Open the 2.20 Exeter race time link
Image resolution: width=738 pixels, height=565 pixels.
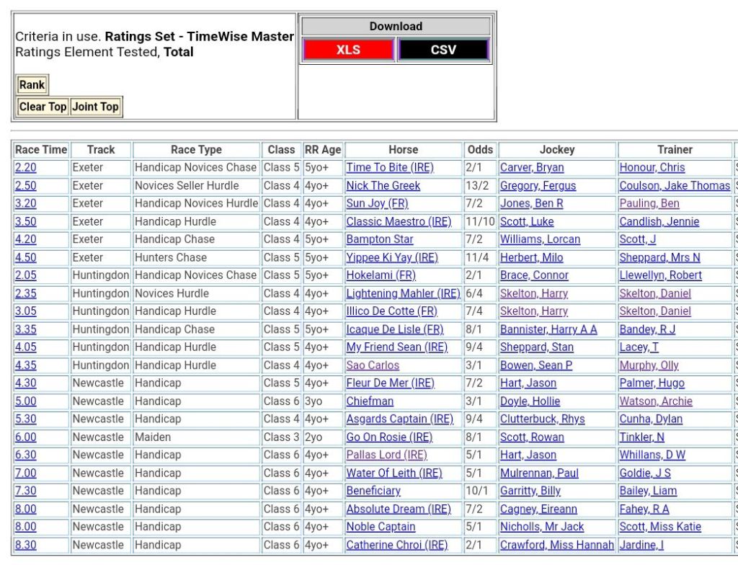point(25,167)
